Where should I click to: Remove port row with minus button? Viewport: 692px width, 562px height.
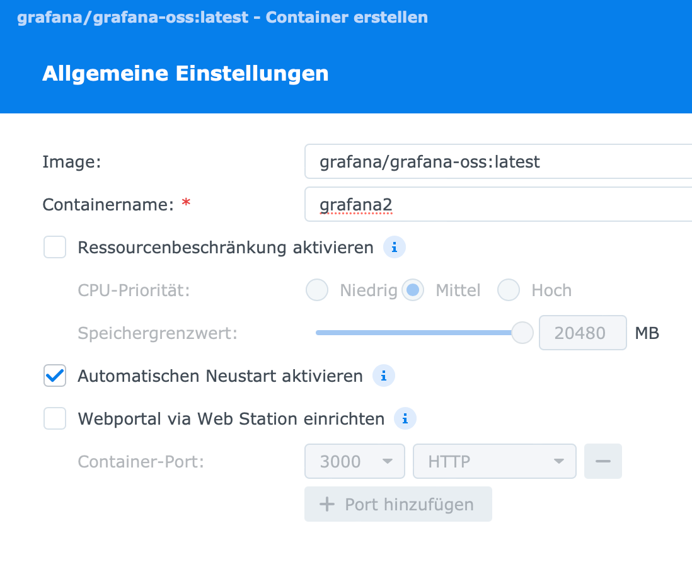pyautogui.click(x=603, y=461)
